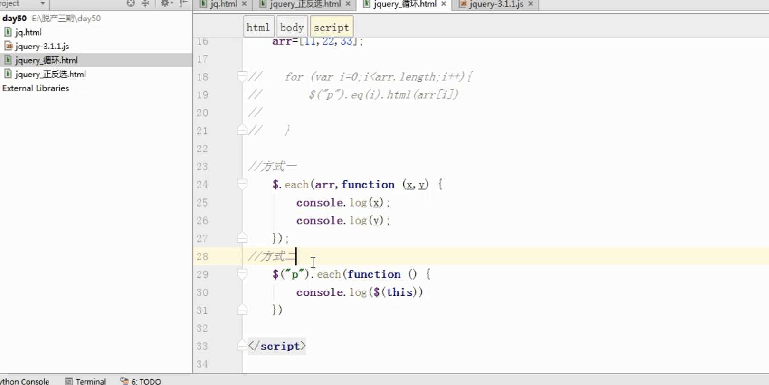Click the TODO icon in the bottom bar

click(124, 381)
